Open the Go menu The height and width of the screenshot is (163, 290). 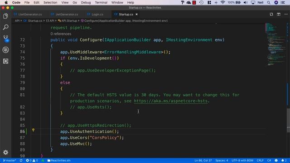(75, 2)
